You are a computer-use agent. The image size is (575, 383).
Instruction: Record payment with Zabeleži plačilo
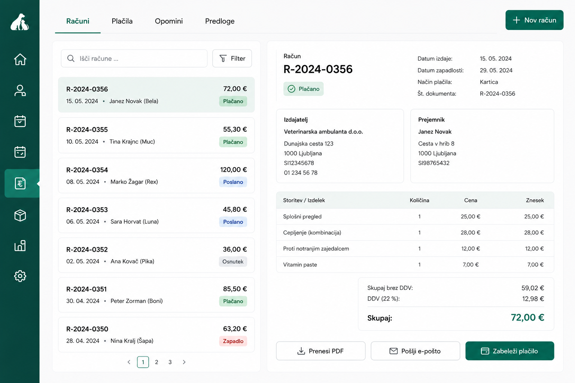pos(509,351)
